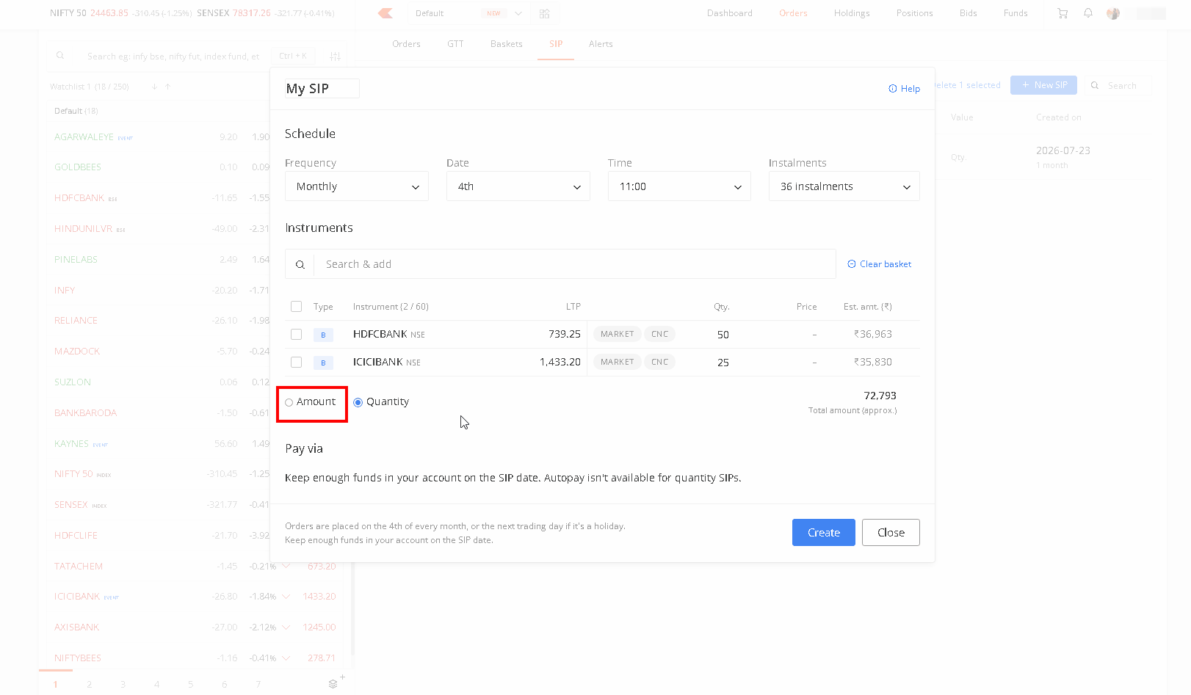
Task: Open the Help link
Action: coord(904,89)
